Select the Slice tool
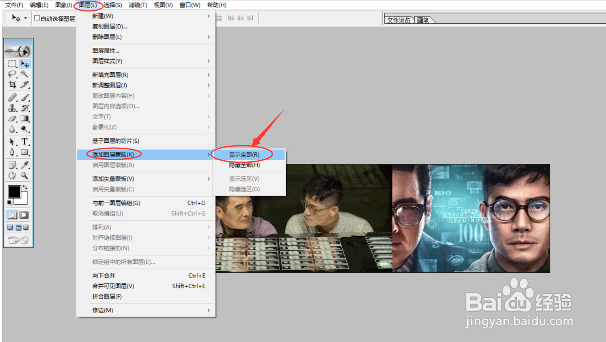Image resolution: width=606 pixels, height=342 pixels. pos(25,84)
